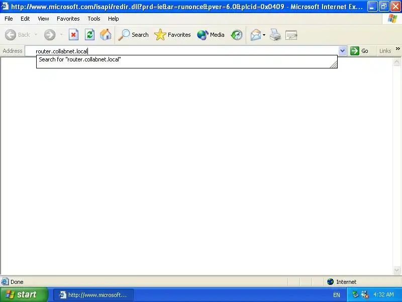Image resolution: width=402 pixels, height=302 pixels.
Task: Click the vertical scrollbar down arrow
Action: point(396,270)
